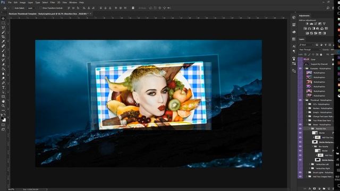Open the Character panel icon
The height and width of the screenshot is (191, 340).
tap(294, 46)
